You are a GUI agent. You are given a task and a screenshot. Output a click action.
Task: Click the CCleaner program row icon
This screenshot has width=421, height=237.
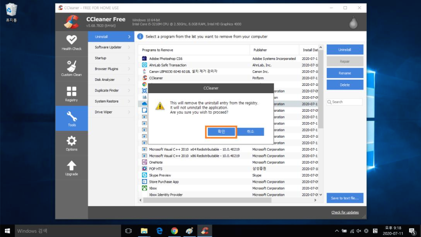coord(144,78)
